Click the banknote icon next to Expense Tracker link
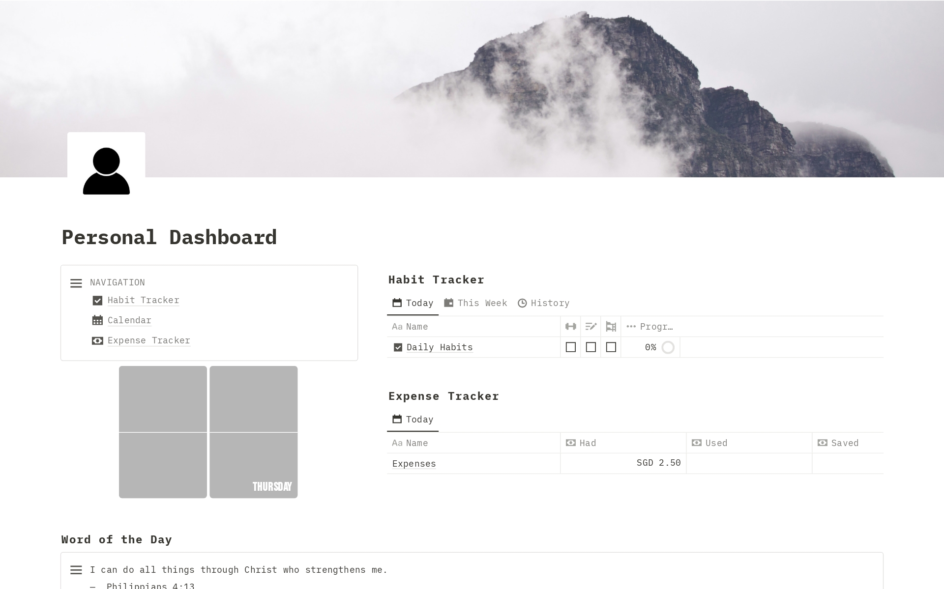The image size is (944, 589). pyautogui.click(x=97, y=340)
